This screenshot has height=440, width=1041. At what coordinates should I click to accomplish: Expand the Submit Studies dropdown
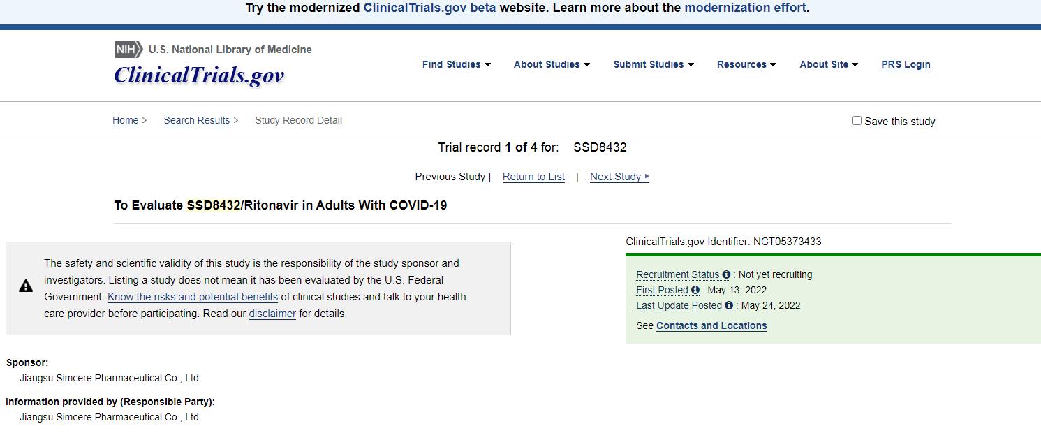click(x=654, y=64)
